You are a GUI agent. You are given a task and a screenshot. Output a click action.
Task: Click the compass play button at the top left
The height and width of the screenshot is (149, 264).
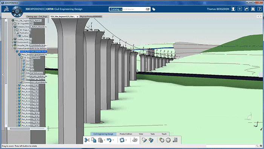(x=17, y=11)
